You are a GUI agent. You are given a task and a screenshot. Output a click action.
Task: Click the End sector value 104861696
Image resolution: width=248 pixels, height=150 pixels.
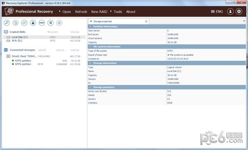173,34
